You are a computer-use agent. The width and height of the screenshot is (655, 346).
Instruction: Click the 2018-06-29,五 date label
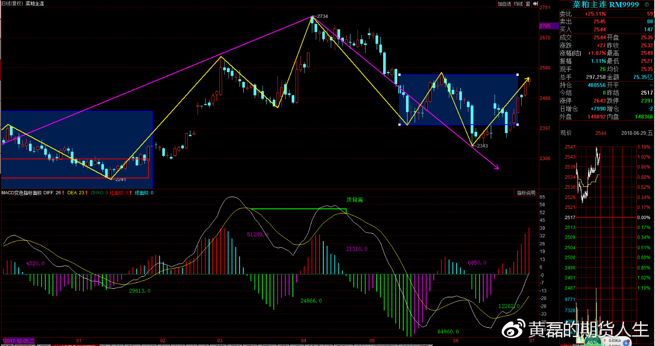[x=637, y=133]
